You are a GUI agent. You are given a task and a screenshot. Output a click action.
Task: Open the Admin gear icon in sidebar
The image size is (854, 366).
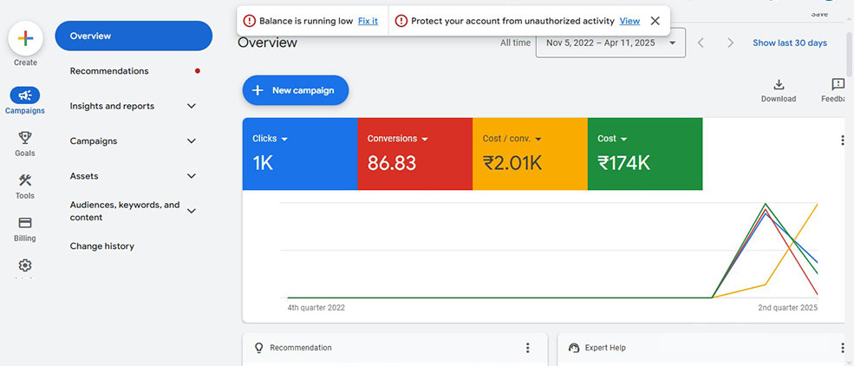[x=25, y=265]
